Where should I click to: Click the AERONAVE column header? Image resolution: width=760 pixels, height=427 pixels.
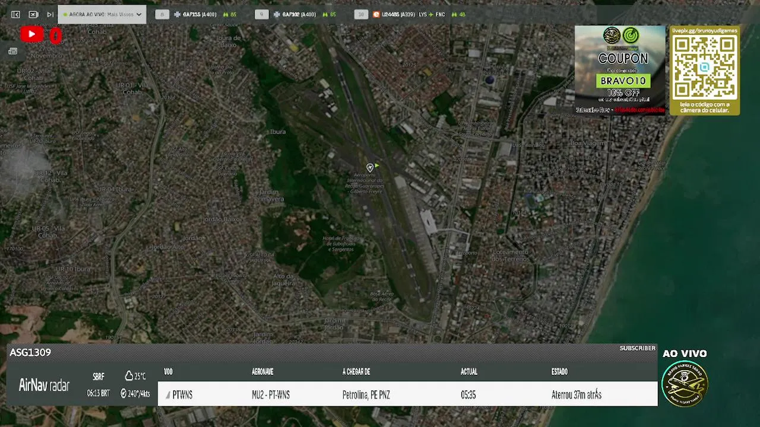[x=262, y=372]
